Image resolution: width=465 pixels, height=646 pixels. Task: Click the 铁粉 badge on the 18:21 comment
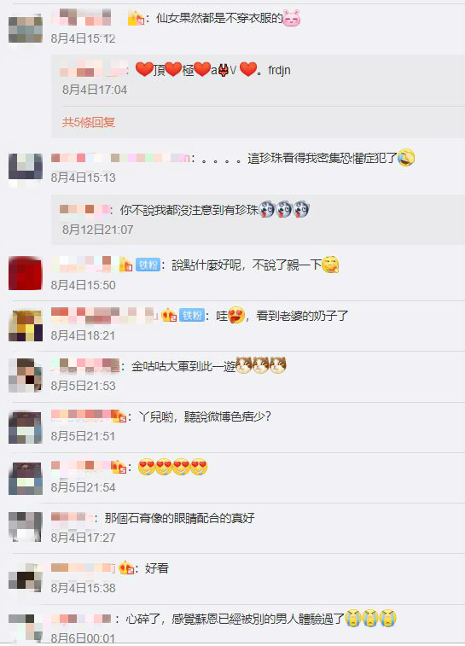(x=193, y=316)
